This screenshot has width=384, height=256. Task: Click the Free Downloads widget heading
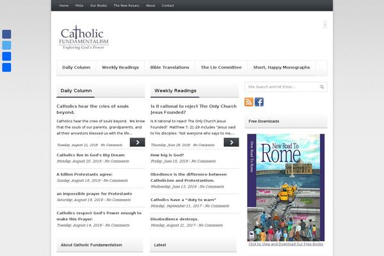tap(264, 121)
